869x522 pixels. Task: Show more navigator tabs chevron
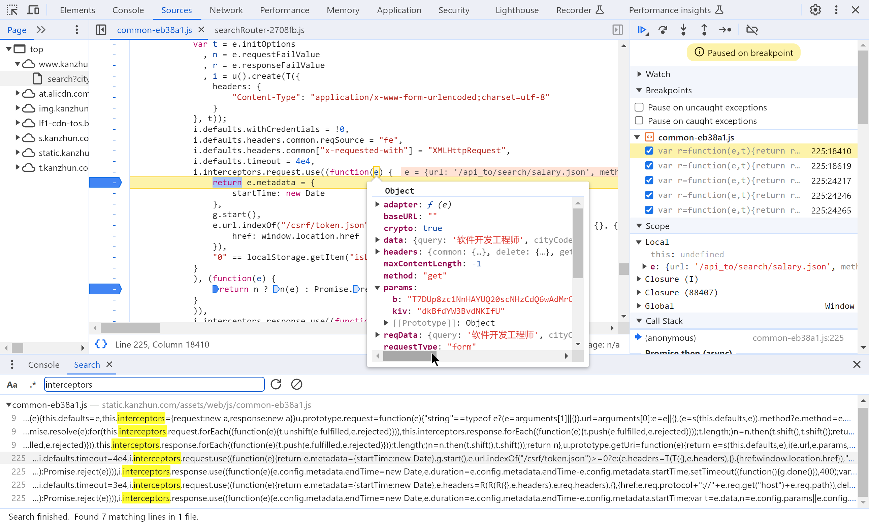(41, 30)
